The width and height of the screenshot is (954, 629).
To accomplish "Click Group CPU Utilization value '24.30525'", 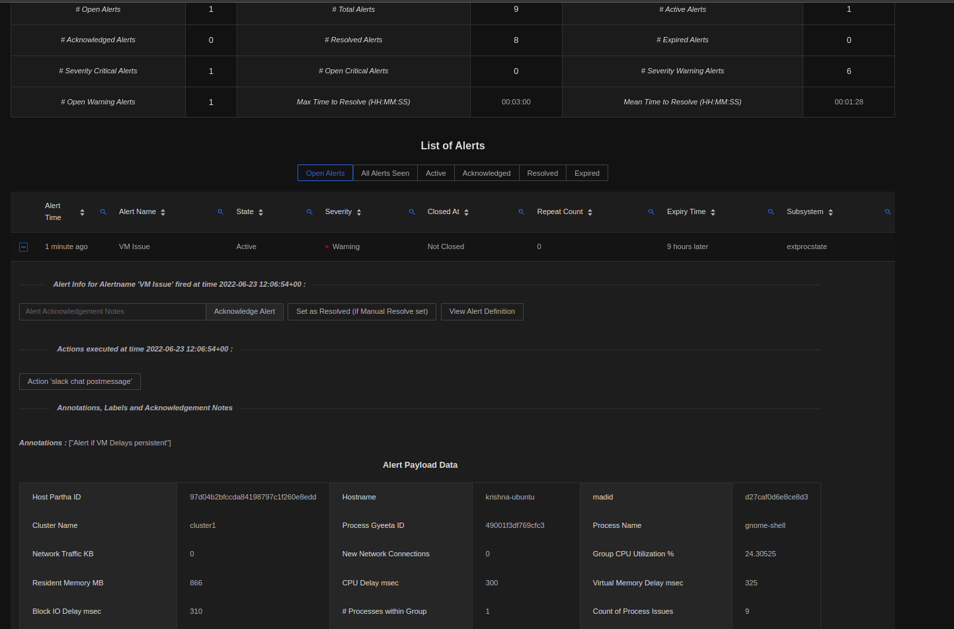I will pos(760,554).
